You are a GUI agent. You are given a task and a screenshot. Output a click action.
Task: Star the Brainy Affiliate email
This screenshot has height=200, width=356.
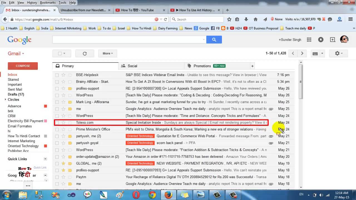(x=63, y=82)
